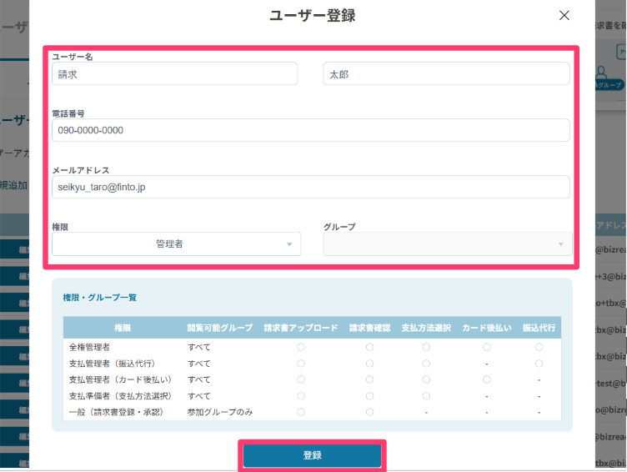Click 支払管理者（振込代行） circle under 請求書確認
The image size is (627, 472).
(x=369, y=364)
